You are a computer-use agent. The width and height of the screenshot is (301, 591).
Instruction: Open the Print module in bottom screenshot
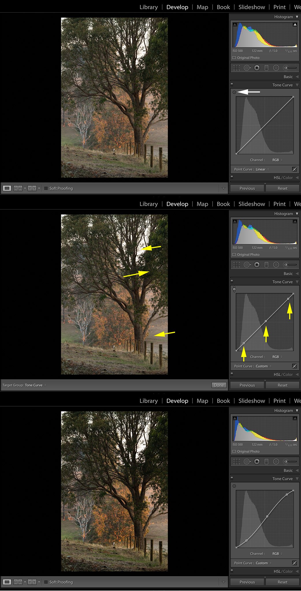[279, 401]
